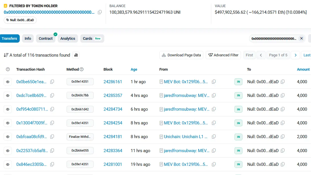Switch to the Analytics tab

pos(68,39)
